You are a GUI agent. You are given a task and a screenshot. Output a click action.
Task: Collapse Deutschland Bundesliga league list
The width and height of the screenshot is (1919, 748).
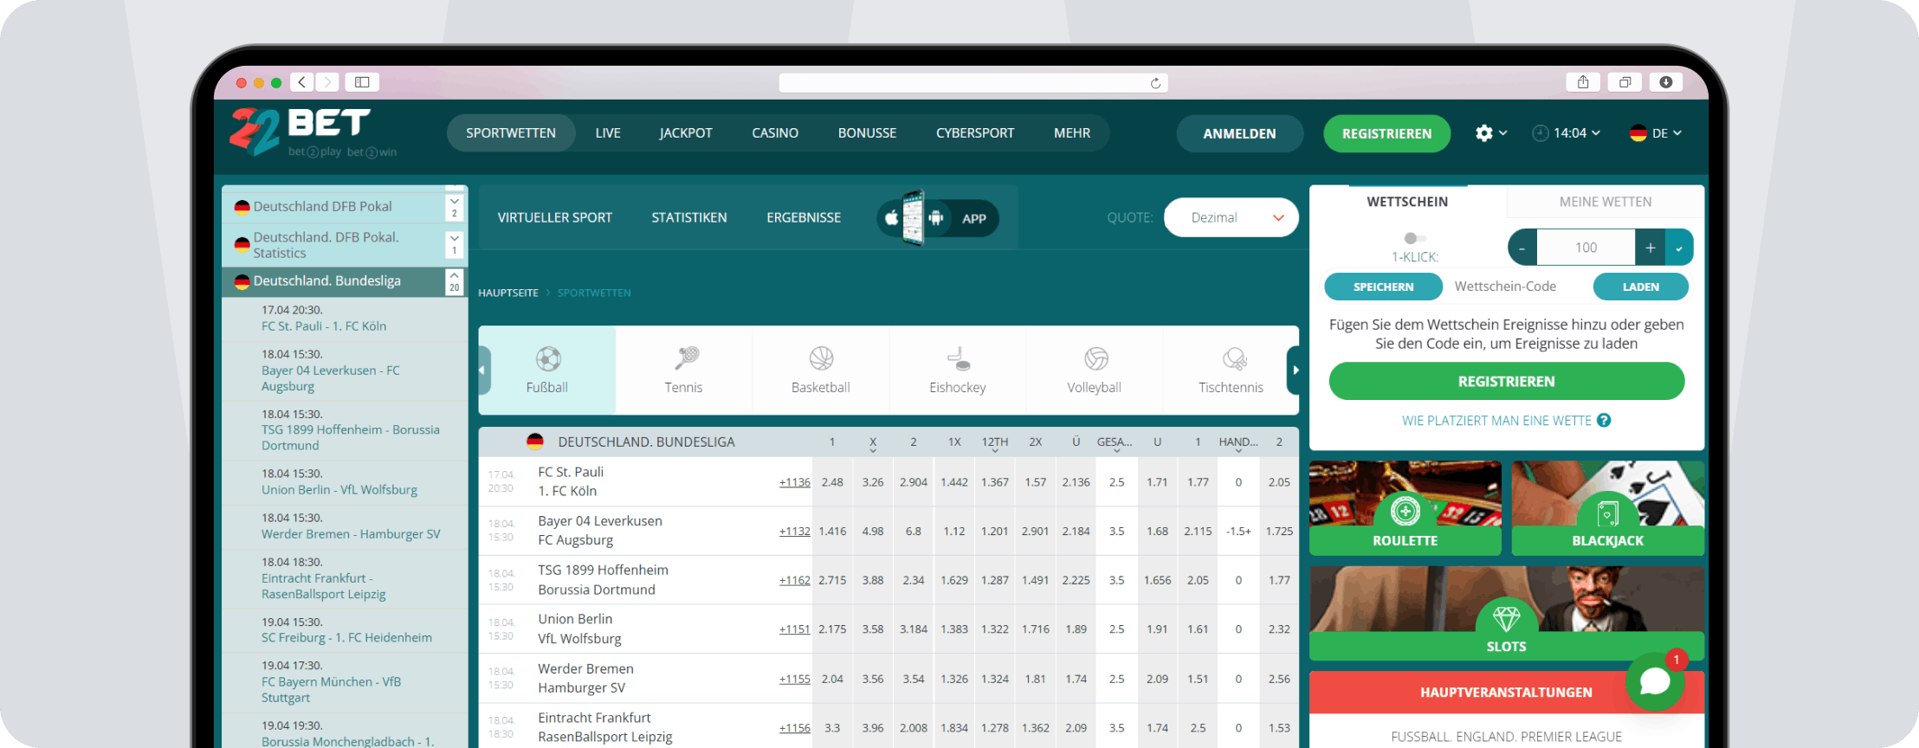(x=455, y=281)
